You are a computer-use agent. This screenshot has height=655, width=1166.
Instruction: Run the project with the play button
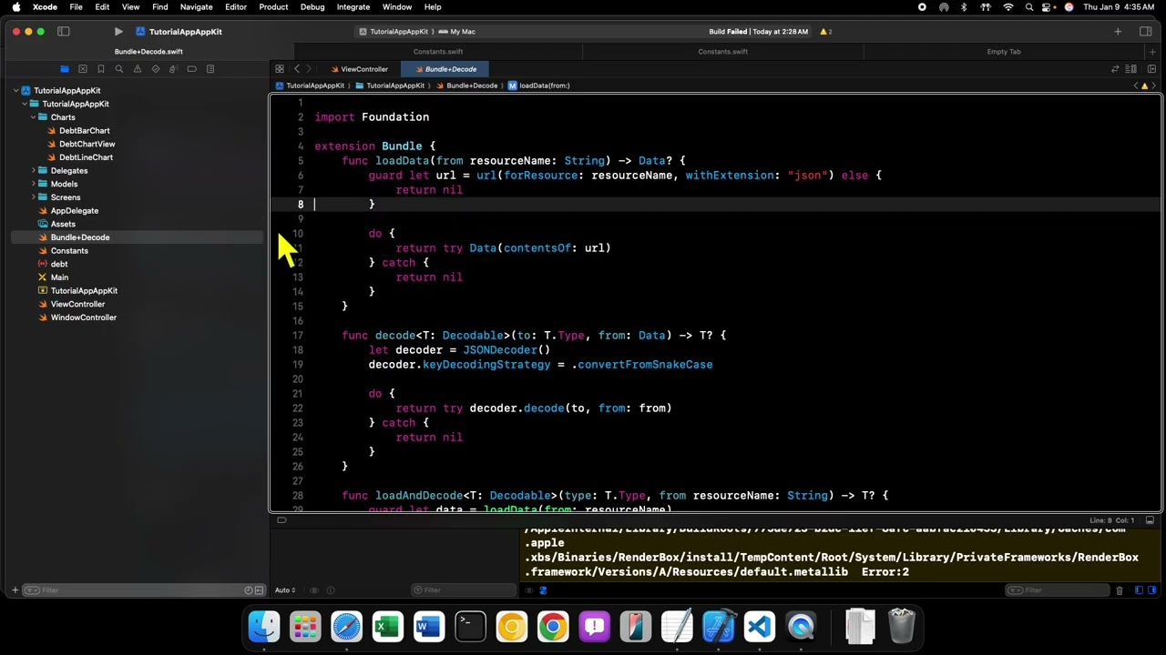pyautogui.click(x=118, y=32)
